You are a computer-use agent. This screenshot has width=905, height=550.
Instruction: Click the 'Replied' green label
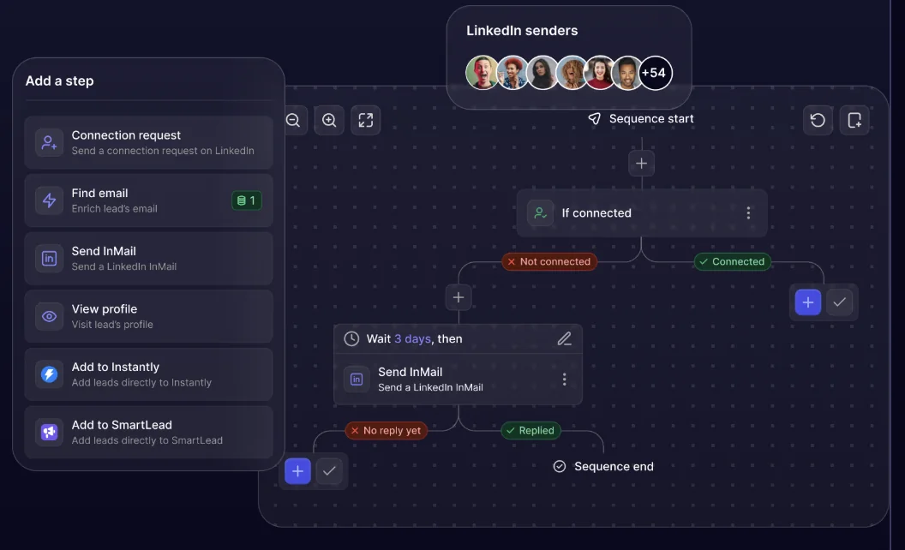(530, 431)
